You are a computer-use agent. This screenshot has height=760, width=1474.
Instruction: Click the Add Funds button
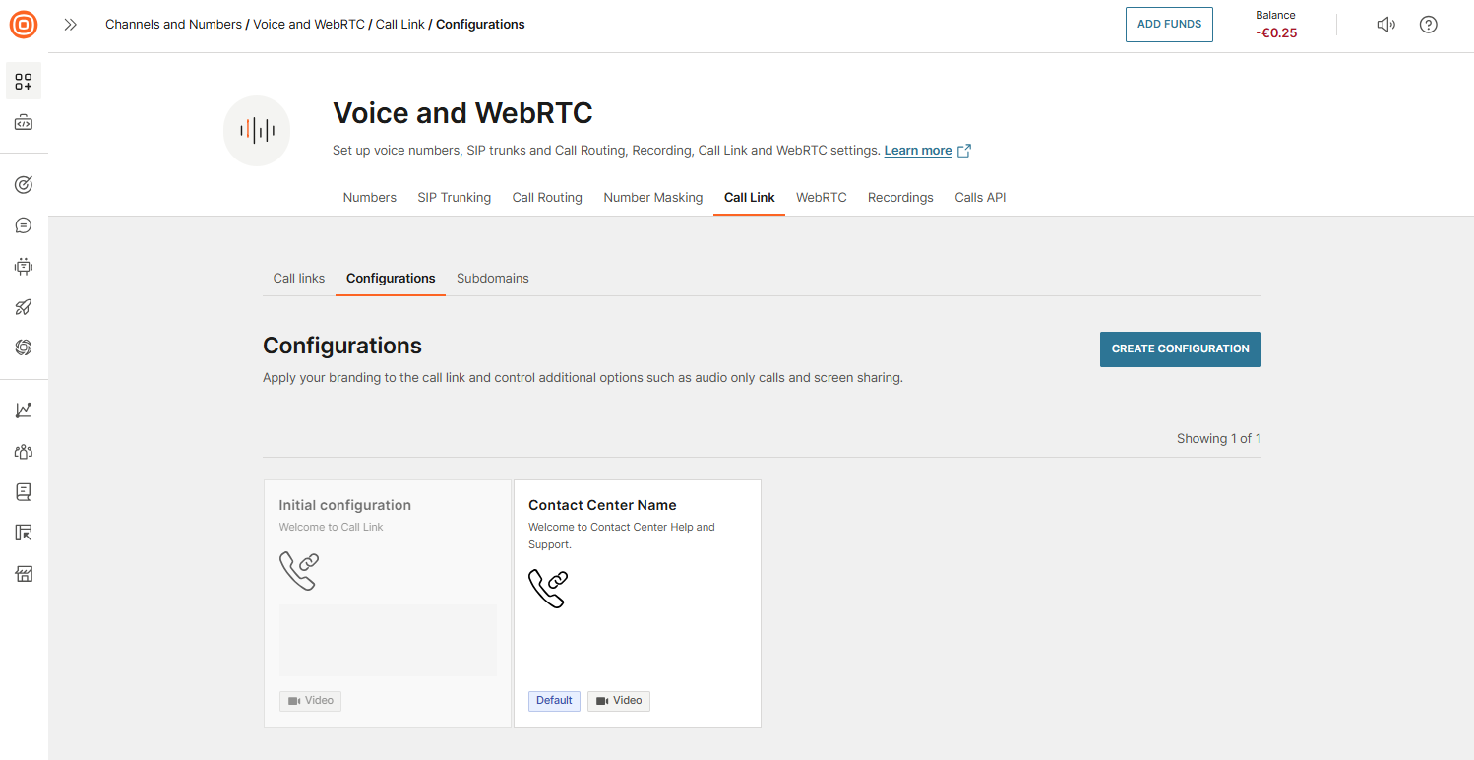1169,25
